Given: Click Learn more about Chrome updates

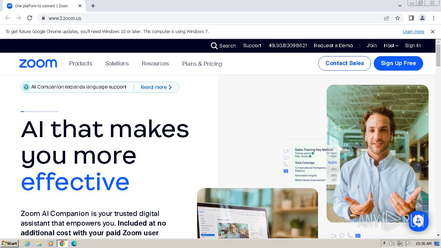Looking at the screenshot, I should tap(413, 31).
